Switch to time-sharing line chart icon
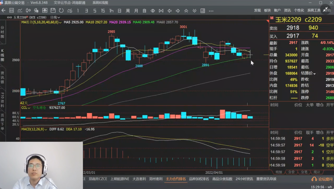Screen dimensions: 334x189 [20, 11]
